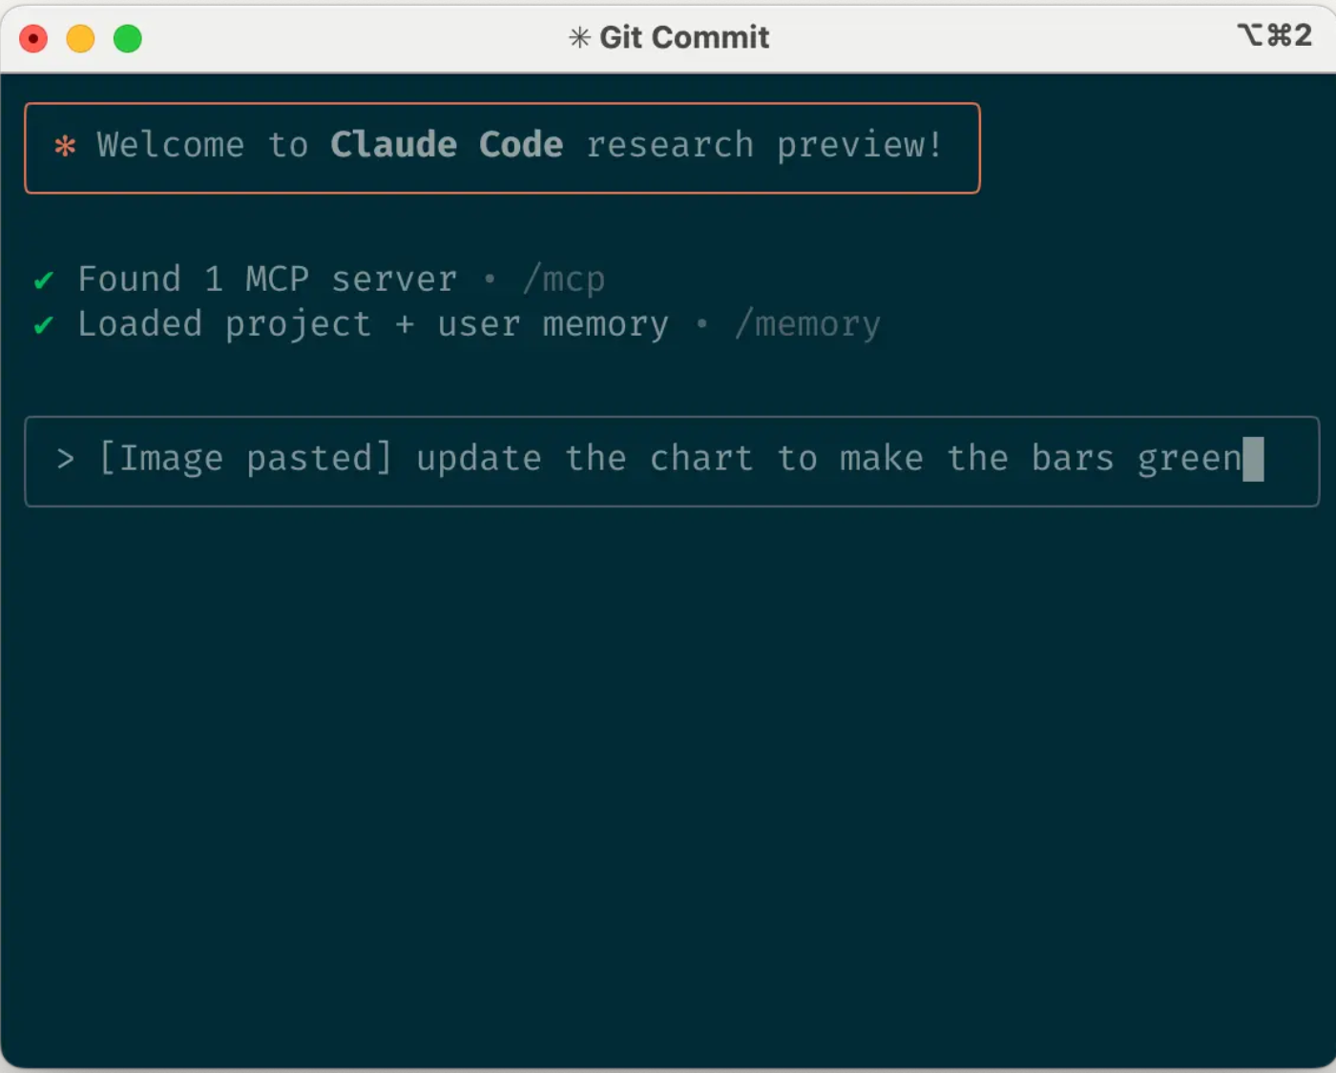Click the ⌥⌘2 shortcut indicator in the title bar
This screenshot has height=1073, width=1336.
pyautogui.click(x=1274, y=35)
